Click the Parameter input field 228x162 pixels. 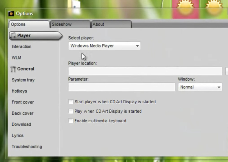coord(122,87)
